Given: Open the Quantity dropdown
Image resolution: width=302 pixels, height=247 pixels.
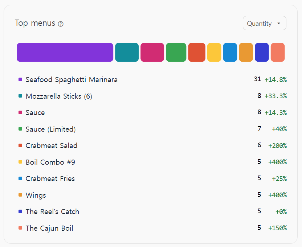Looking at the screenshot, I should tap(265, 23).
